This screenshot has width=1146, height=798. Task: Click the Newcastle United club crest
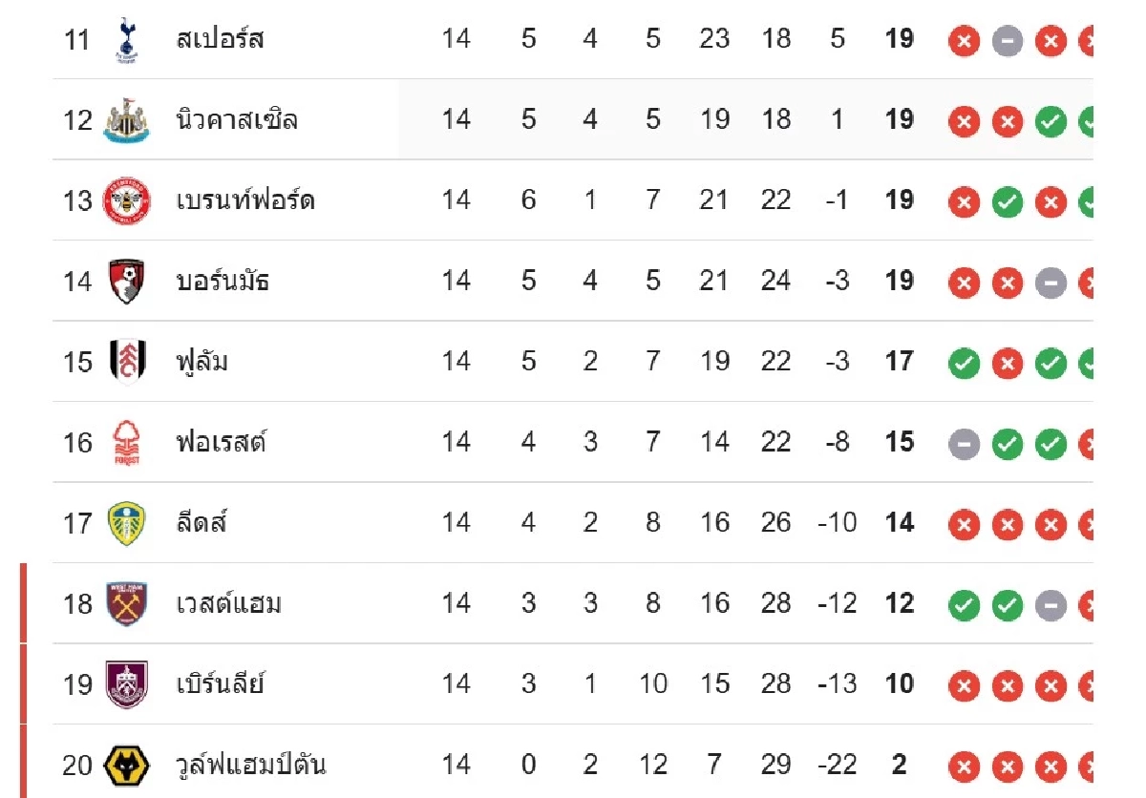click(126, 119)
